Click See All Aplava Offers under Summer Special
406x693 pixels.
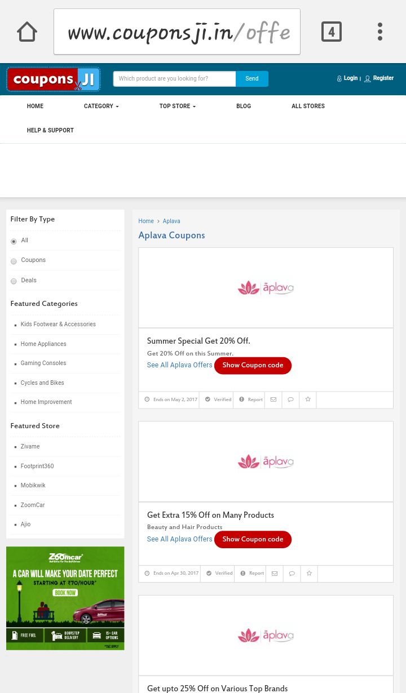pyautogui.click(x=179, y=365)
